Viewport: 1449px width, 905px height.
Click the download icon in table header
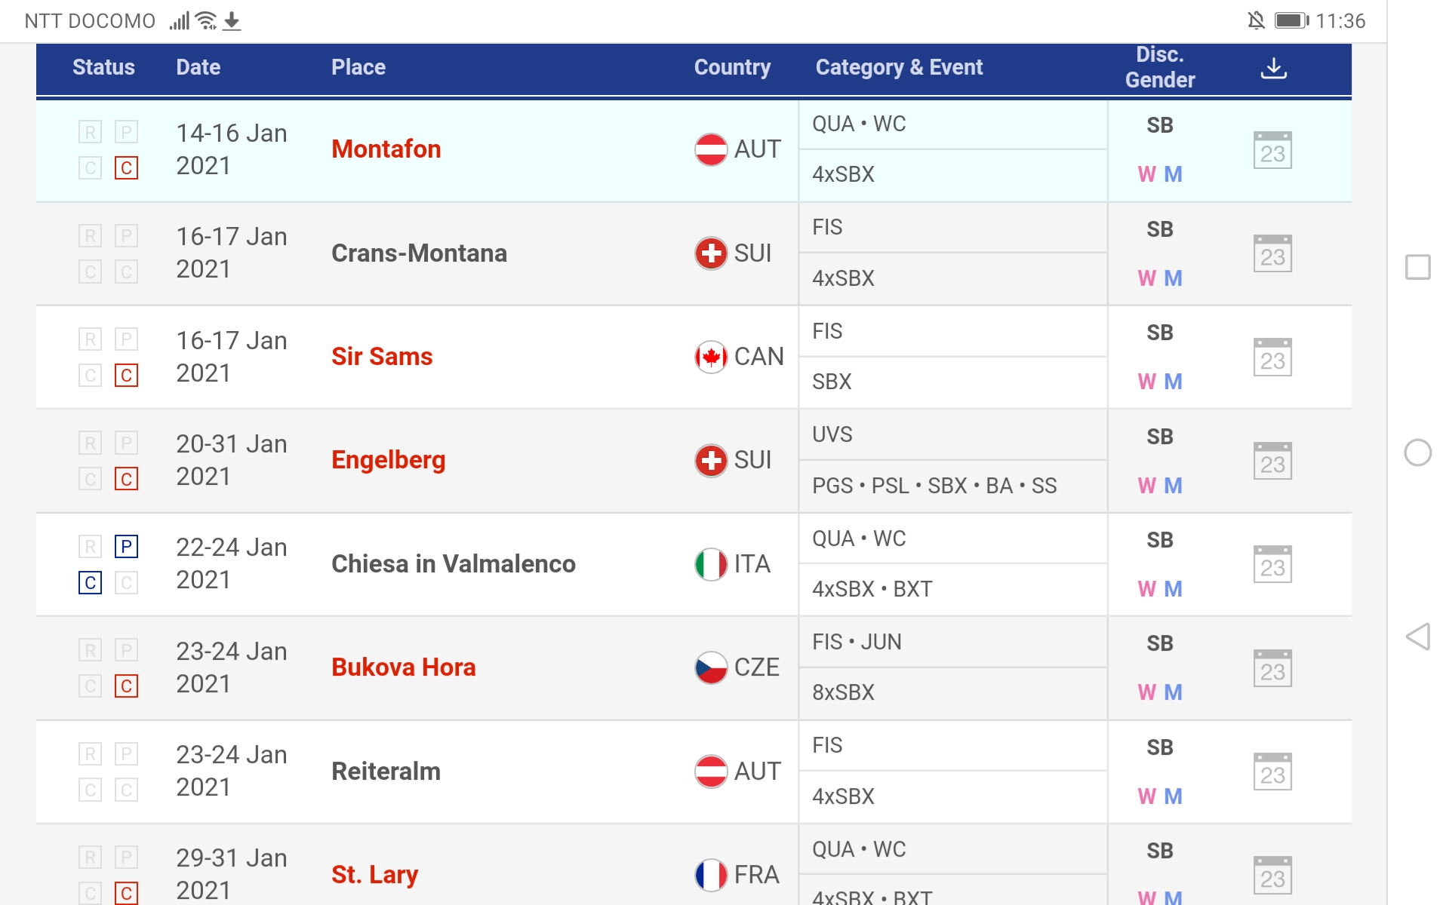pos(1273,68)
